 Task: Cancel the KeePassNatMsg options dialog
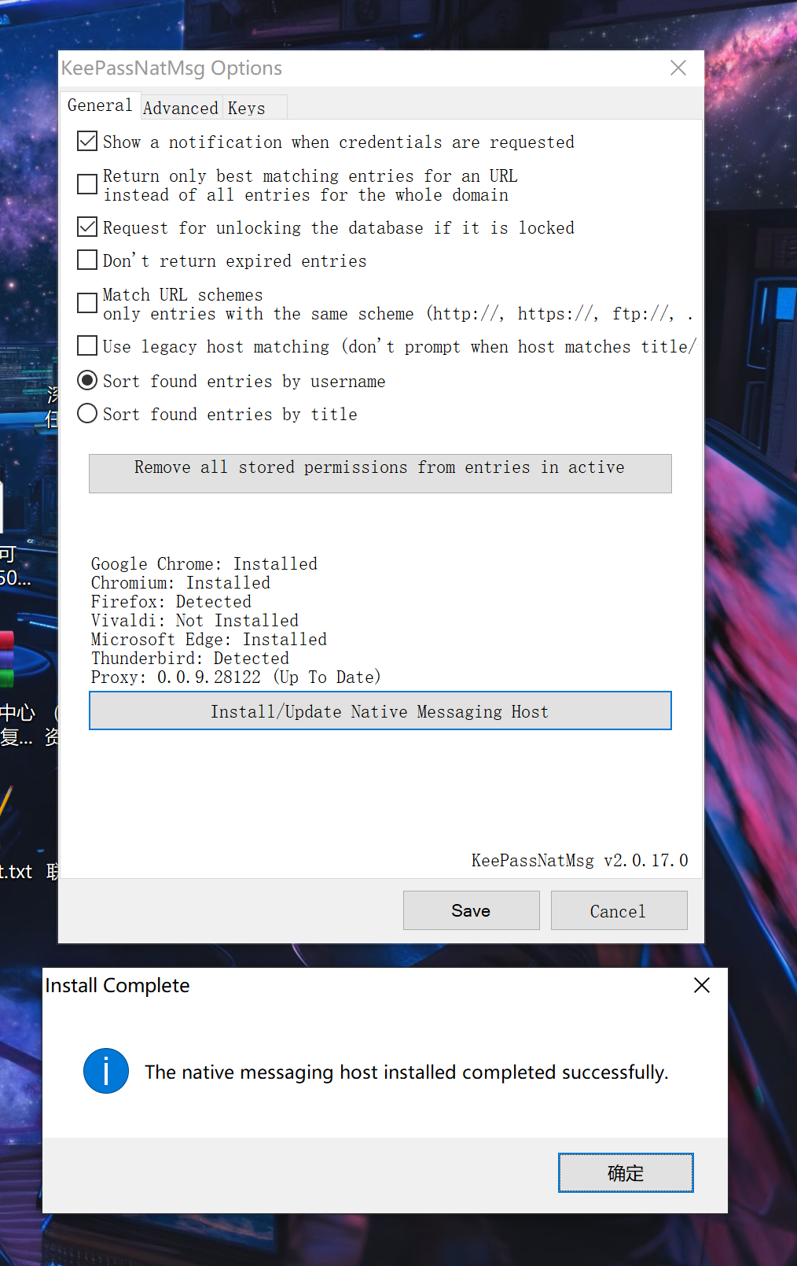(x=619, y=910)
